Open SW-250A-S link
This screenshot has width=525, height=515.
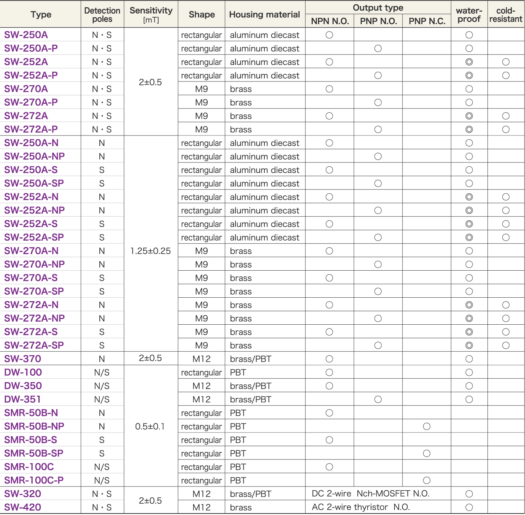(x=31, y=170)
